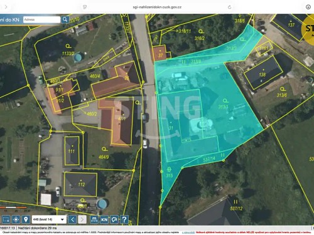Viewport: 314px width, 235px height.
Task: Click building label 137
Action: [291, 25]
